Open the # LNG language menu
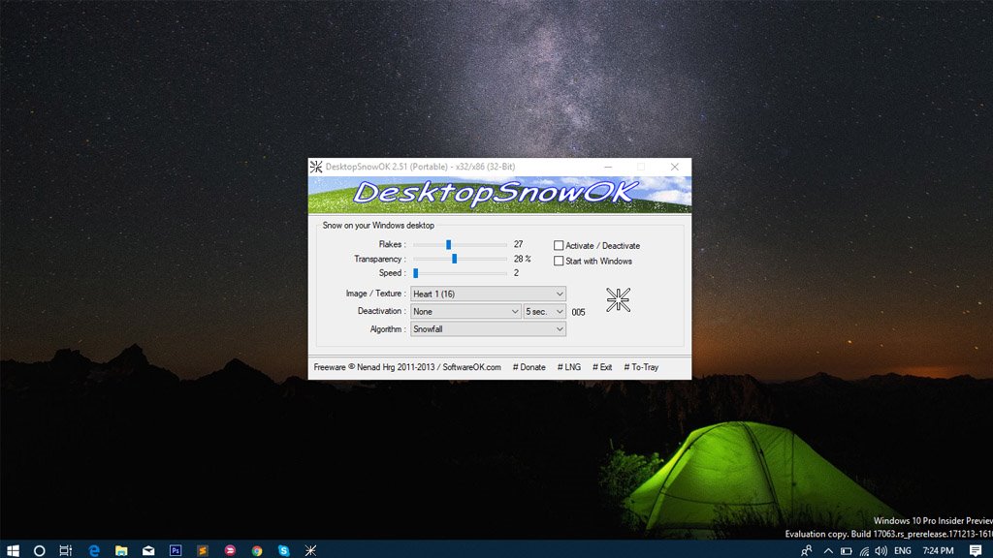The width and height of the screenshot is (993, 558). [568, 367]
